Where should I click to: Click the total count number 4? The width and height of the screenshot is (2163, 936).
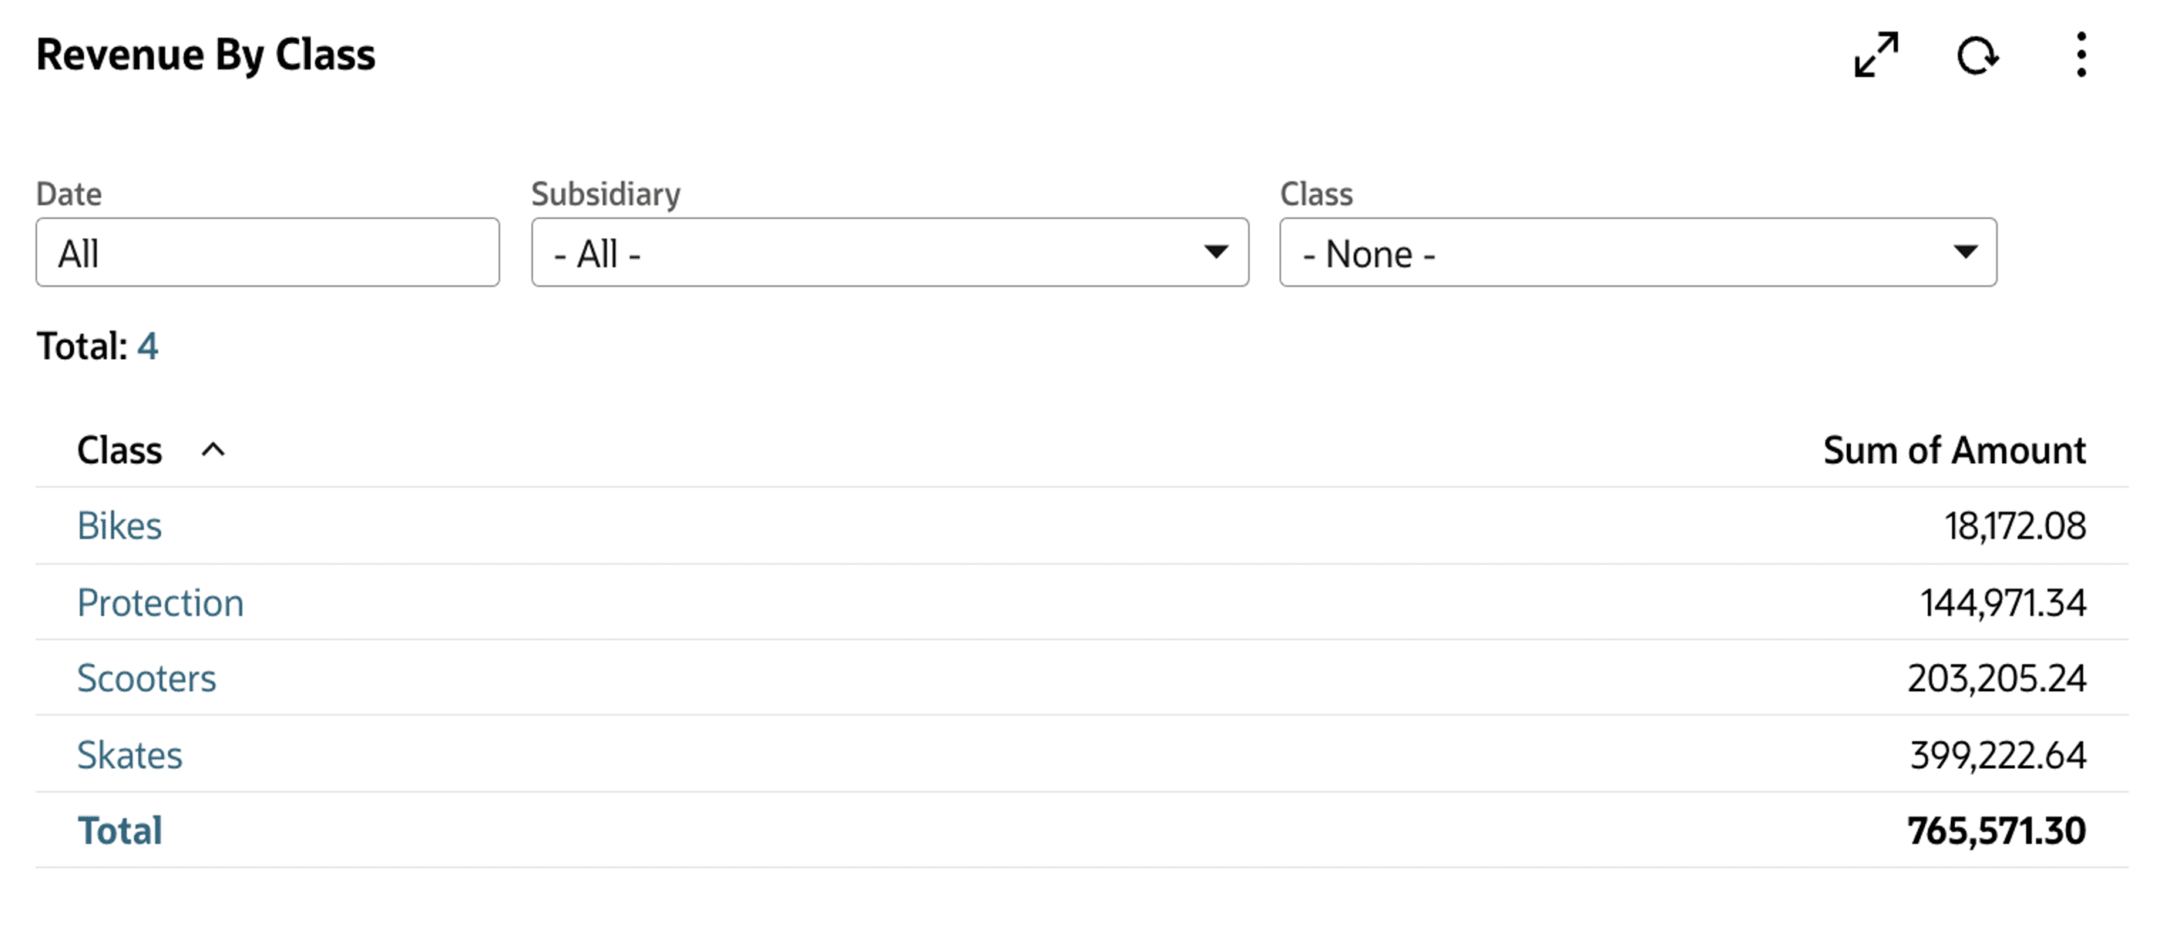[x=148, y=346]
